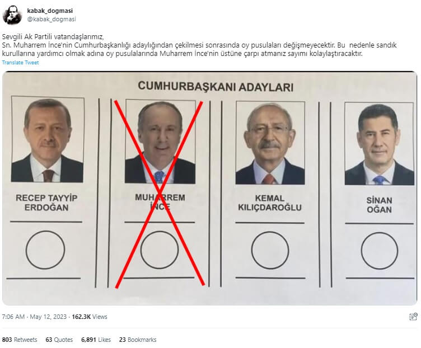Click the 7:06 AM May 12, 2023 timestamp
The width and height of the screenshot is (421, 348).
(x=34, y=317)
